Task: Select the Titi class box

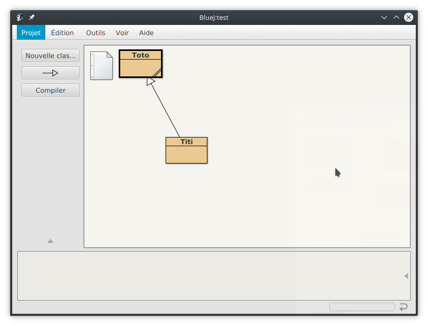Action: (x=186, y=153)
